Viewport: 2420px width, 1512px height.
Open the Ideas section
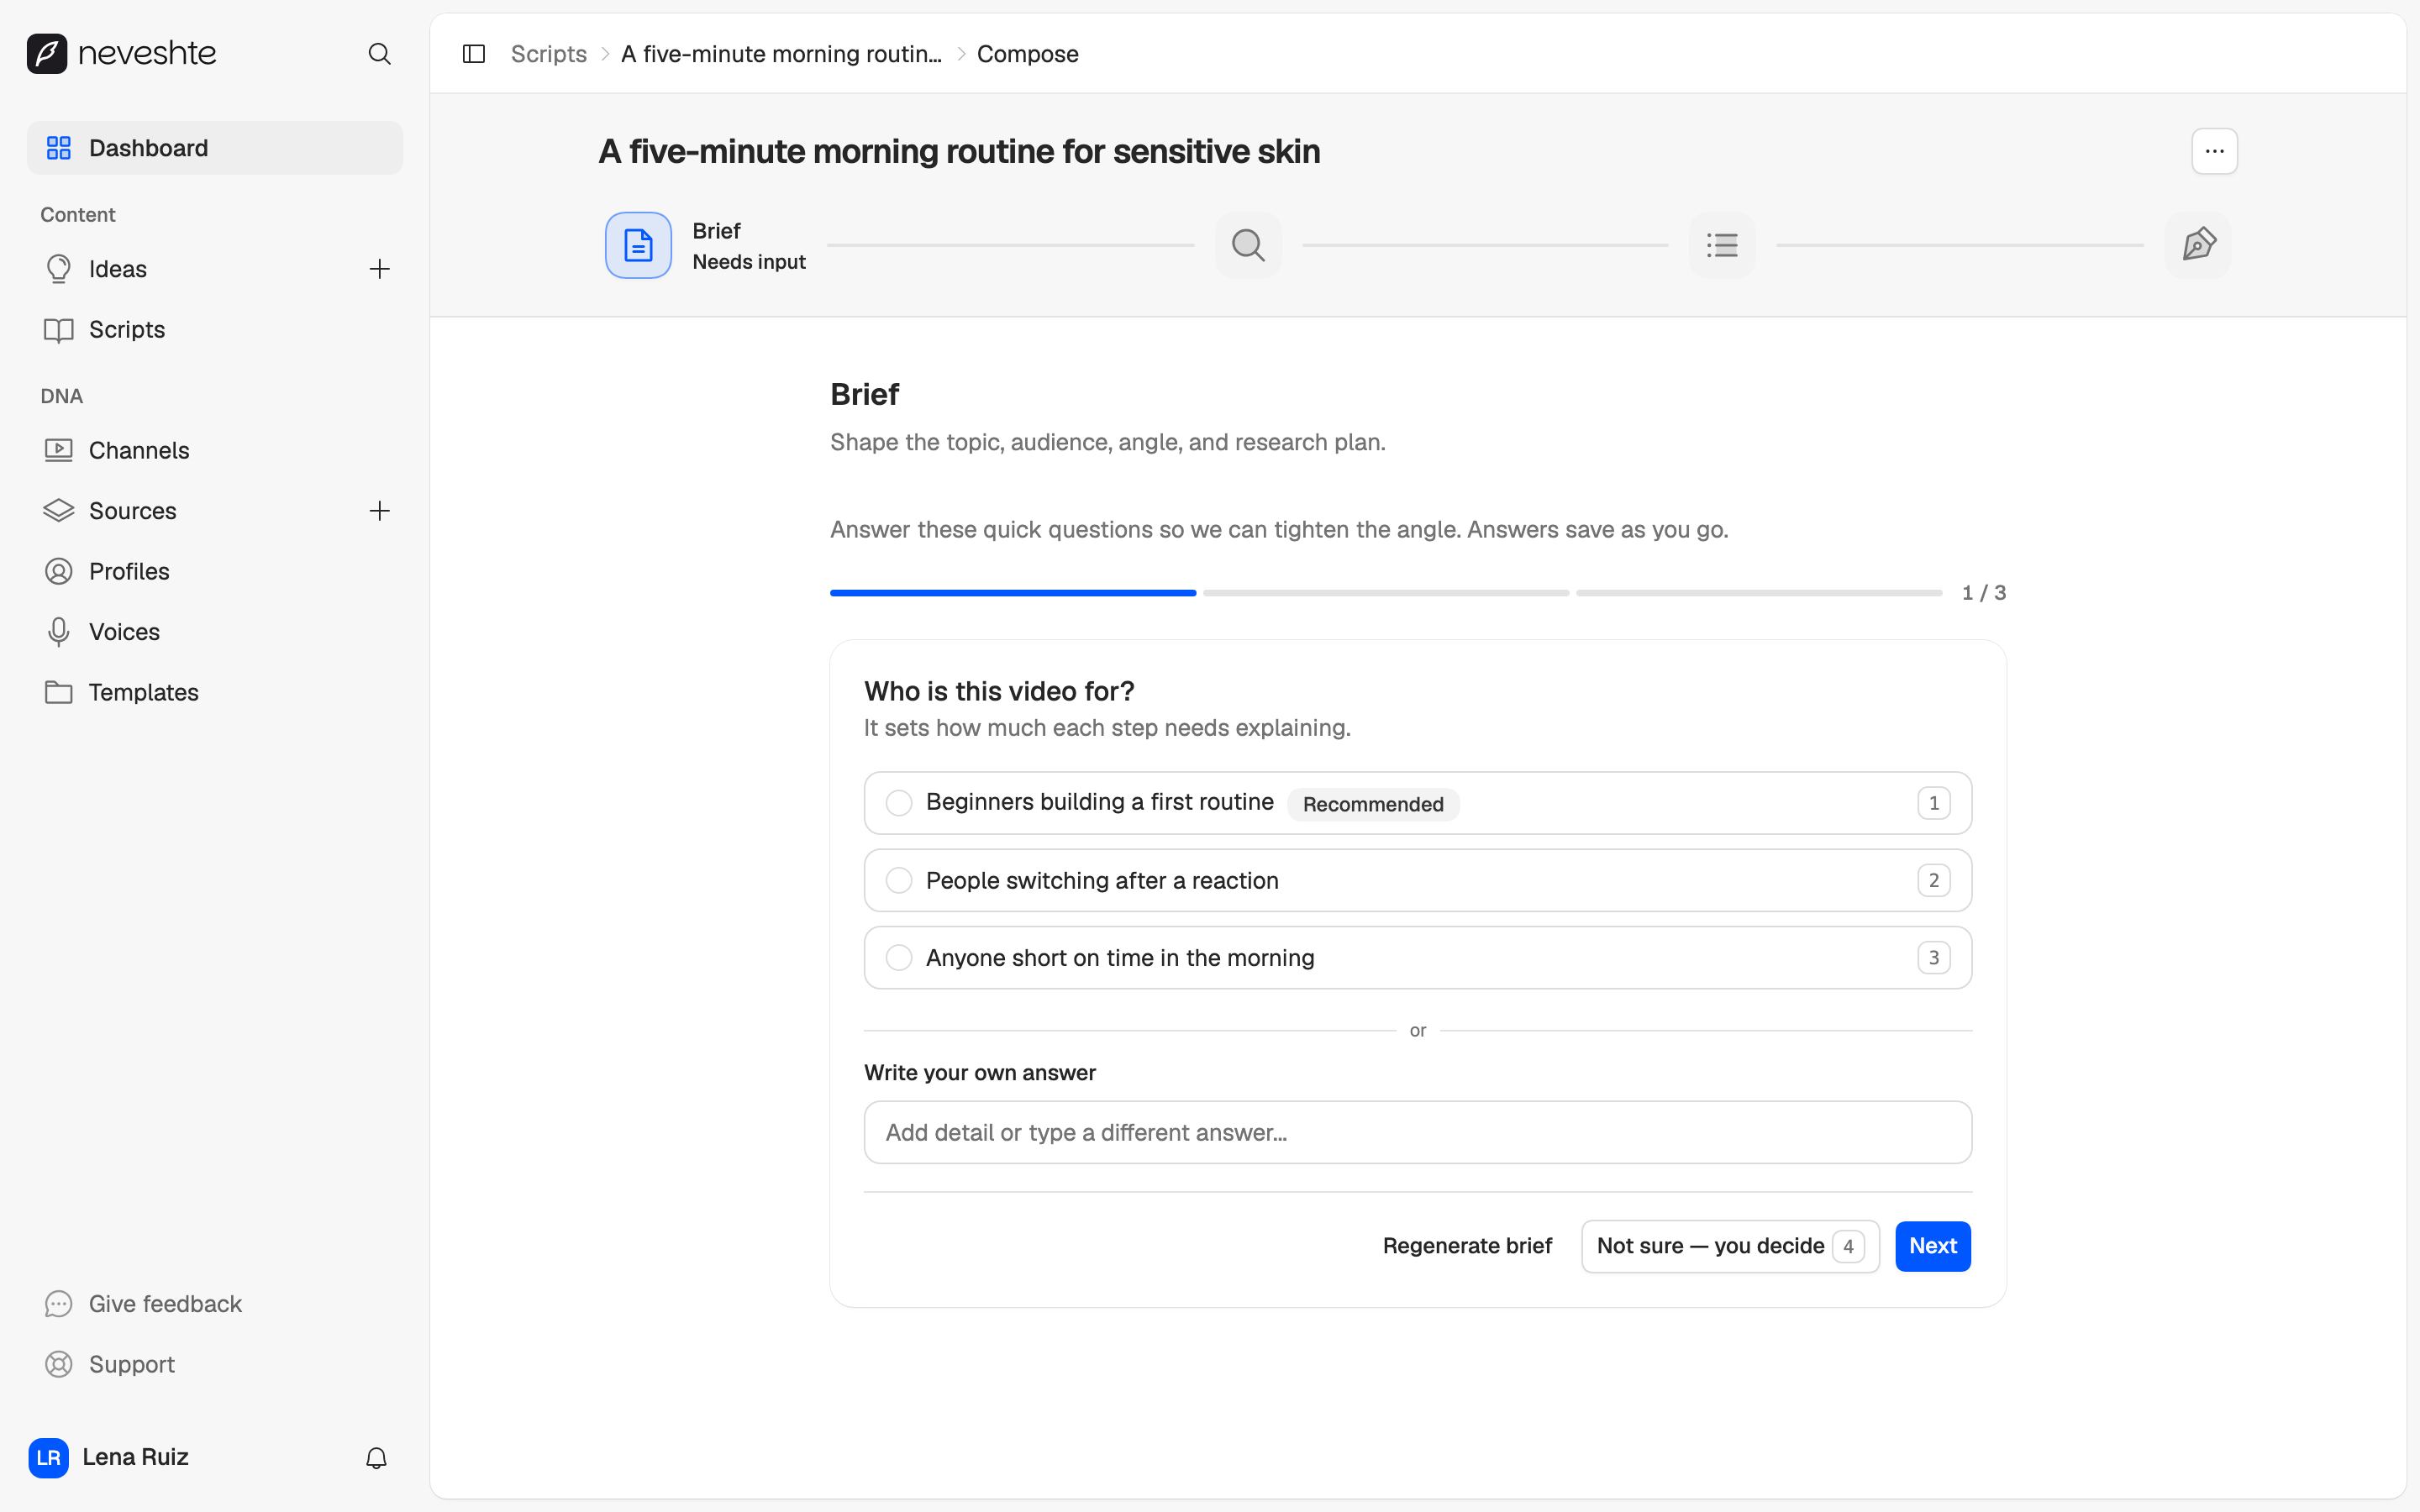117,269
